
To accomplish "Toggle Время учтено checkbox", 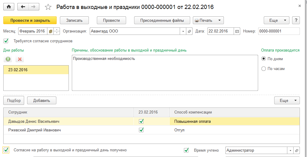I will (x=186, y=150).
